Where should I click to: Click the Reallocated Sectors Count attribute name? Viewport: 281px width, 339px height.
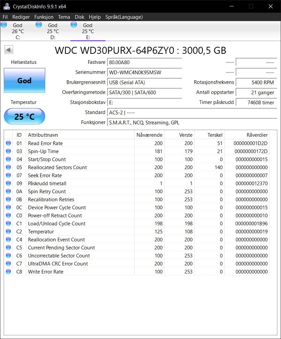click(x=57, y=167)
